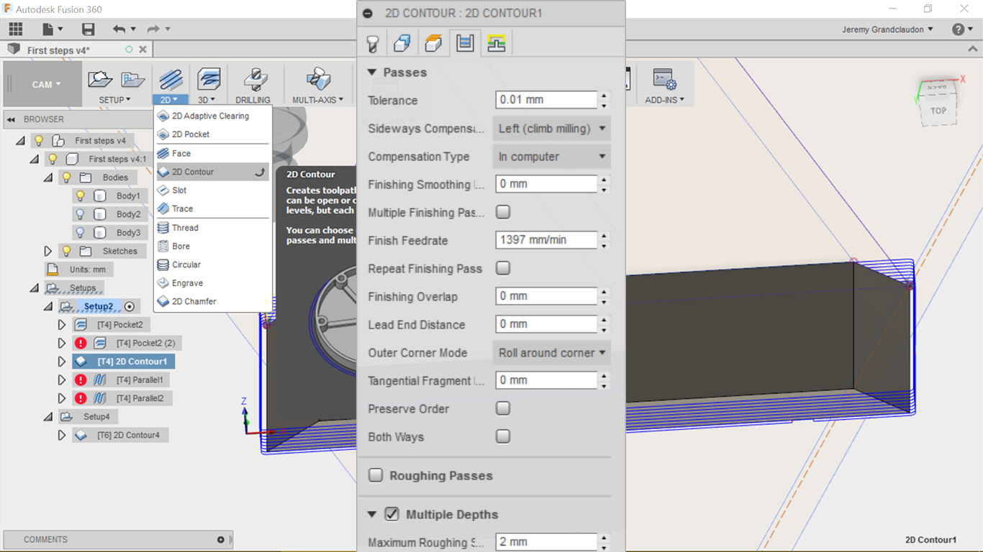Select the [T6] 2D Contour4 operation
Viewport: 983px width, 552px height.
[x=120, y=435]
